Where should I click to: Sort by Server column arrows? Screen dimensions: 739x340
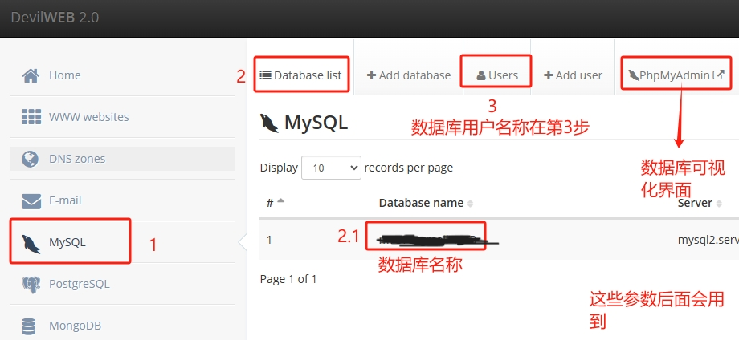(719, 203)
